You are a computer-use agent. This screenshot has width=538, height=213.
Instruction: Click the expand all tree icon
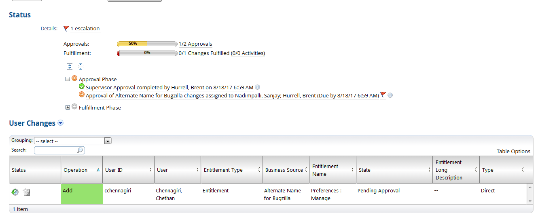(70, 66)
